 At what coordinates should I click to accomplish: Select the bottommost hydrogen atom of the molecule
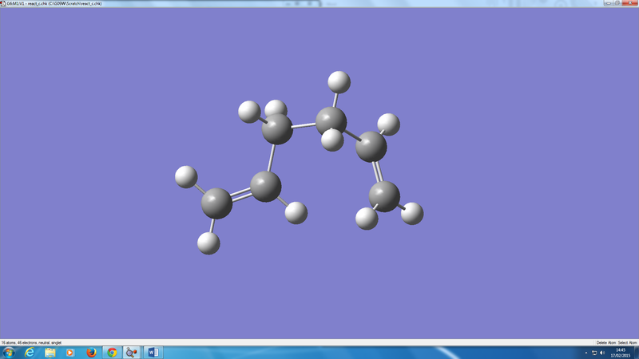tap(208, 243)
